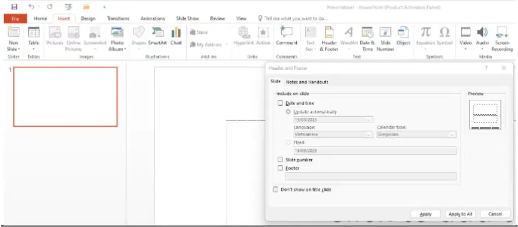
Task: Click the Date & Time ribbon icon
Action: pyautogui.click(x=367, y=39)
